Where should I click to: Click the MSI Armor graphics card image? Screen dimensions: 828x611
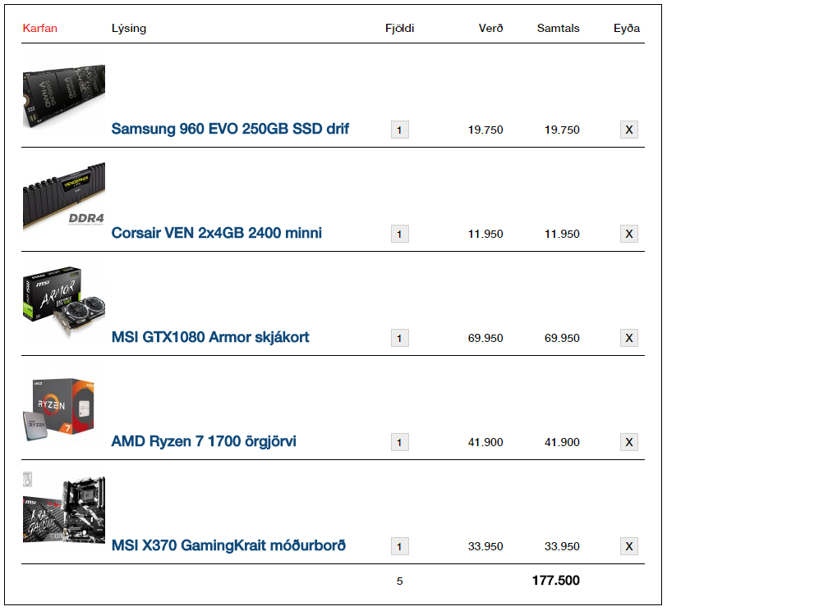coord(64,302)
